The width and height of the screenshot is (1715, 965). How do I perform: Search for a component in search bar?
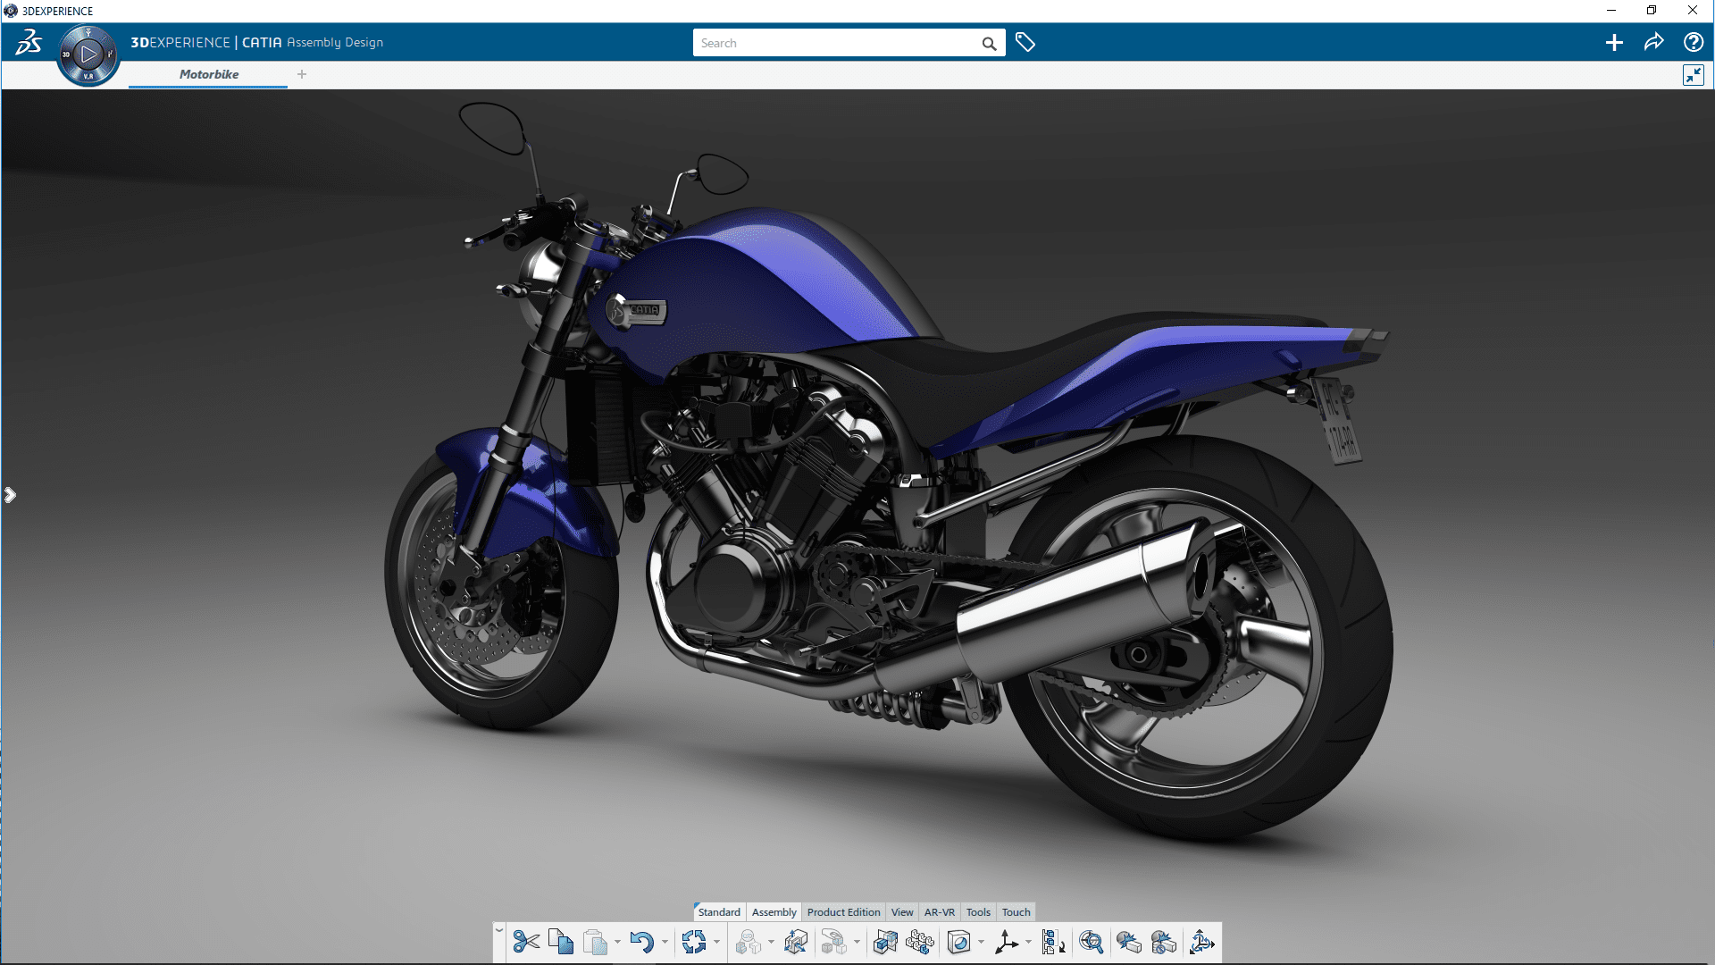[x=841, y=42]
